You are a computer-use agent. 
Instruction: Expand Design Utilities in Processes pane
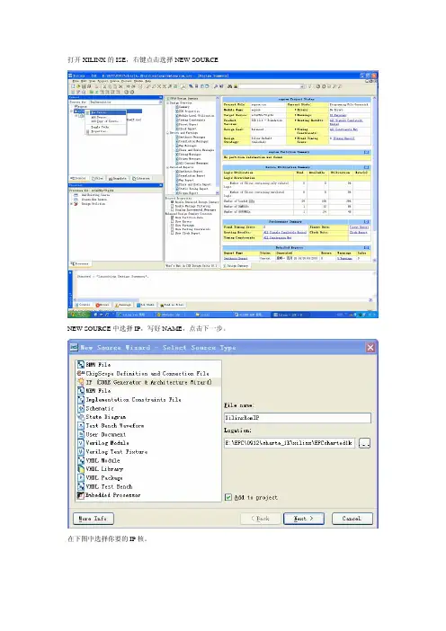[x=72, y=204]
